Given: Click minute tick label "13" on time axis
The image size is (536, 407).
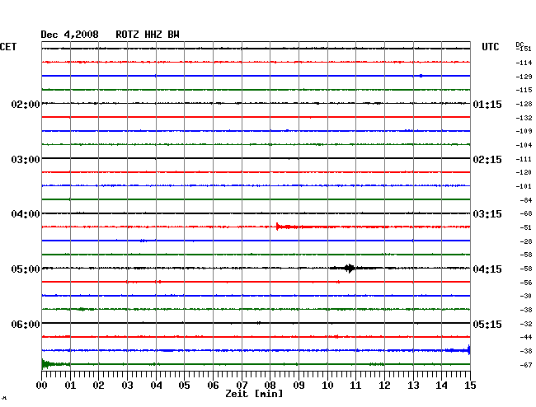Looking at the screenshot, I should click(x=413, y=385).
